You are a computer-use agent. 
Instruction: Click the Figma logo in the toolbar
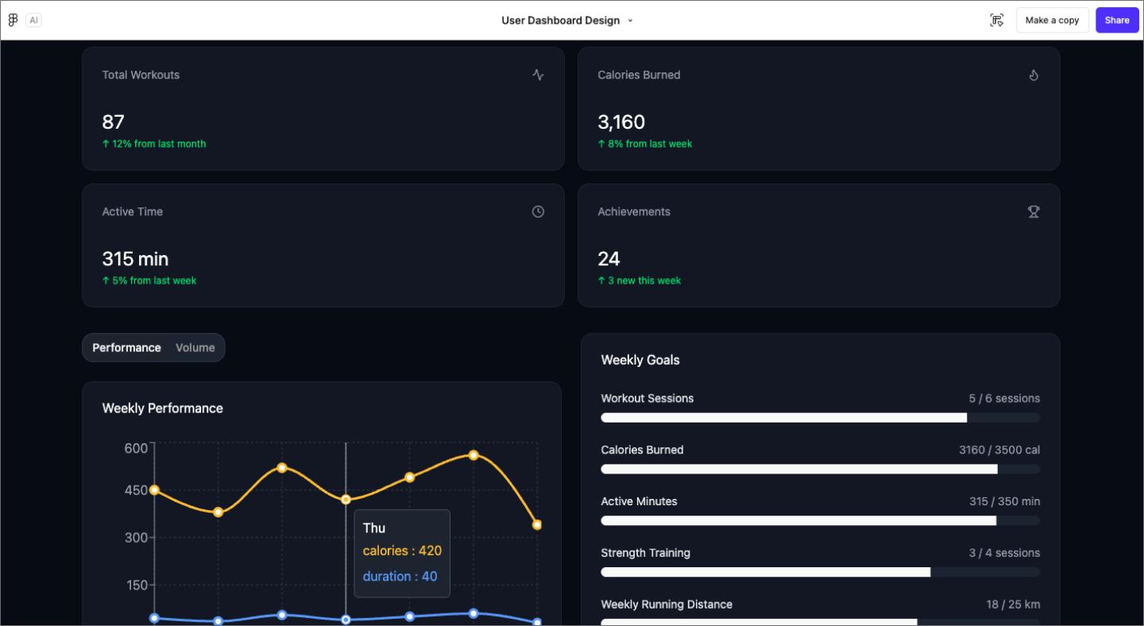12,20
